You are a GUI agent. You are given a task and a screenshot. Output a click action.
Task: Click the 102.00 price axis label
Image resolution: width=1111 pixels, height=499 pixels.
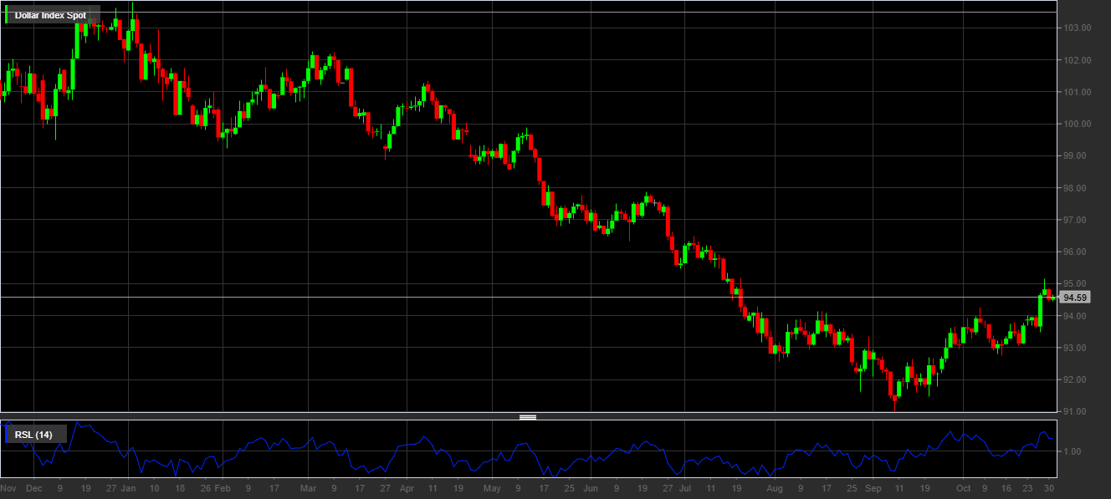coord(1077,60)
